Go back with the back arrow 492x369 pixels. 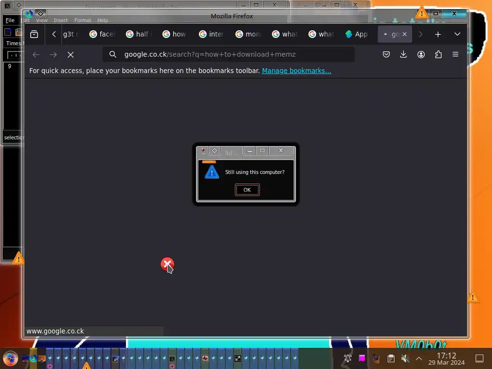[36, 55]
